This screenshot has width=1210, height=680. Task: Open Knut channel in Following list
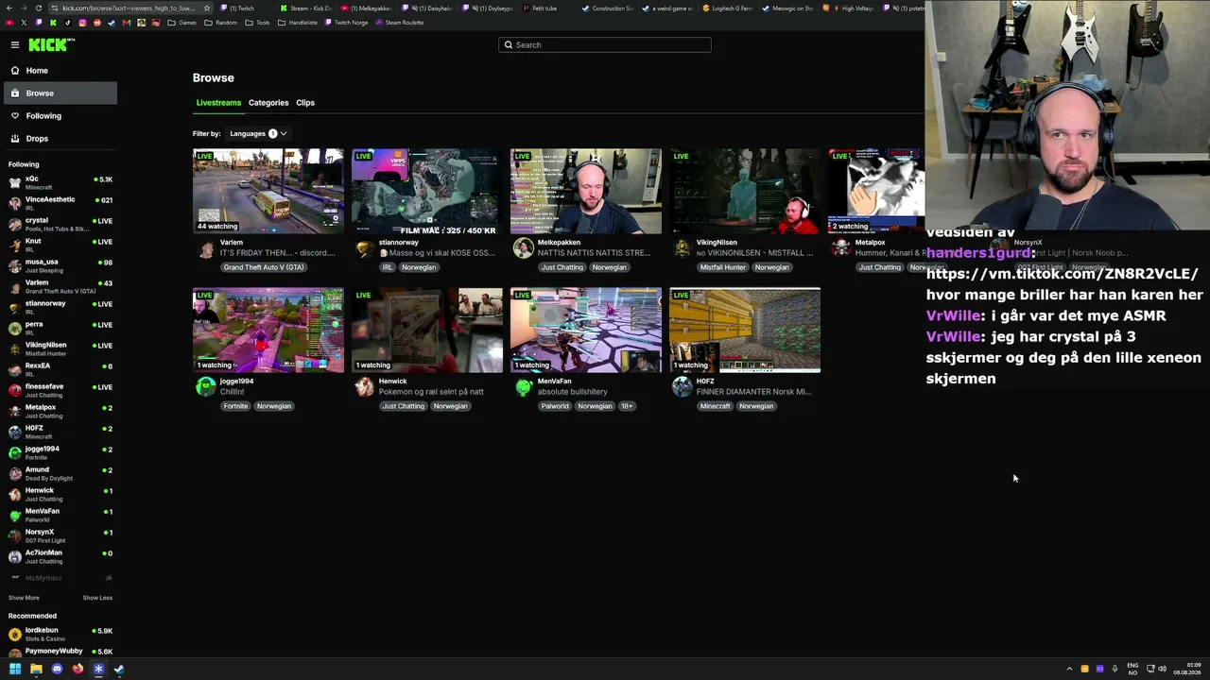[x=60, y=245]
